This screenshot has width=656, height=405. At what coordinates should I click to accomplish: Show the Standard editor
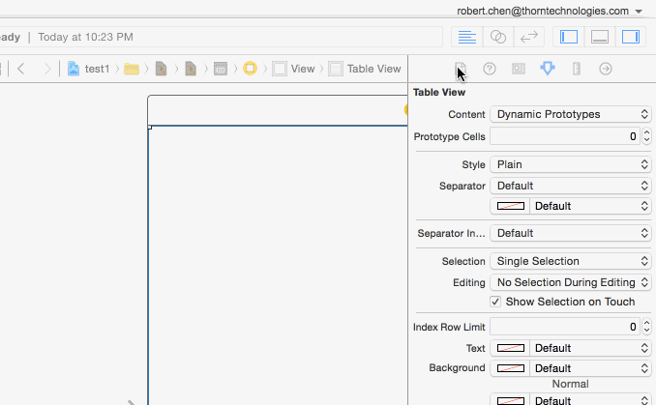click(467, 37)
